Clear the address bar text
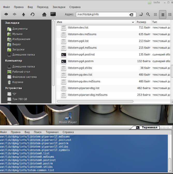The image size is (173, 174). click(x=131, y=15)
